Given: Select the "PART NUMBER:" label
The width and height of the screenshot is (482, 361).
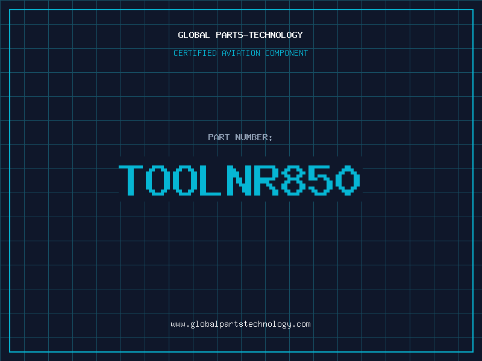Looking at the screenshot, I should coord(240,138).
